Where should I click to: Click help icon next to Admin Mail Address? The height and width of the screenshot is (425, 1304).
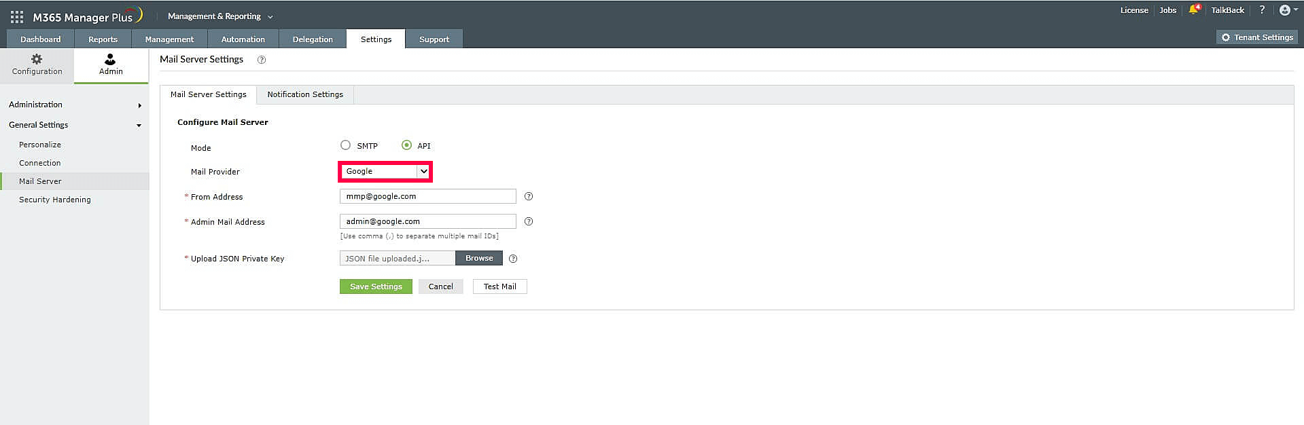click(529, 221)
